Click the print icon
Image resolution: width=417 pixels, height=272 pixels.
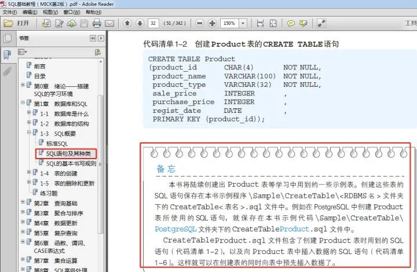(97, 23)
